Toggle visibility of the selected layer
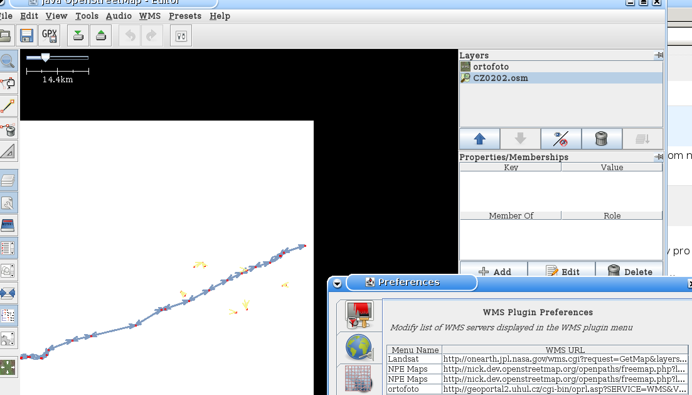This screenshot has width=692, height=395. click(x=561, y=139)
